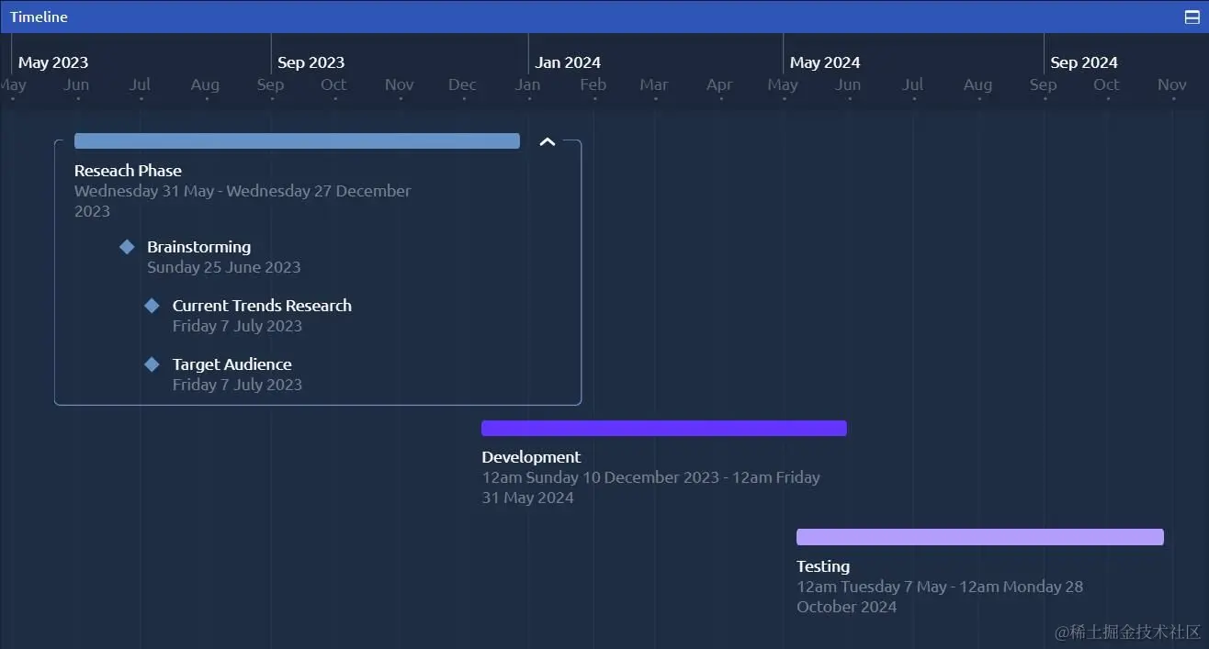Click the Current Trends Research label

262,306
